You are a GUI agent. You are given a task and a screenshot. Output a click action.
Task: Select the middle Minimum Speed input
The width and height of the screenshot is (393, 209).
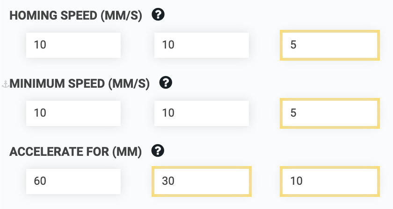(202, 113)
